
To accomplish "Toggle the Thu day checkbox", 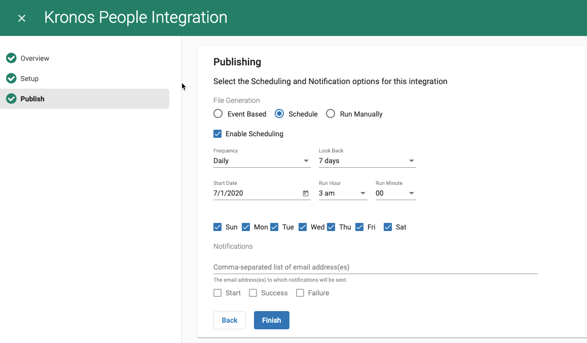I will 331,227.
